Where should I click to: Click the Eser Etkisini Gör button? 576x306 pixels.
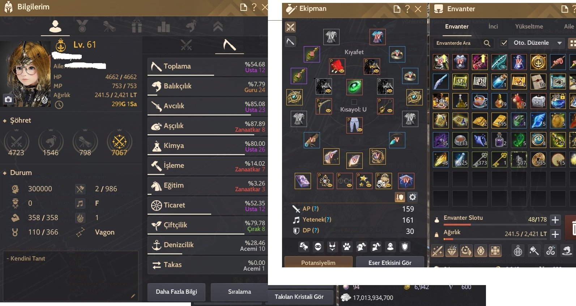[390, 263]
